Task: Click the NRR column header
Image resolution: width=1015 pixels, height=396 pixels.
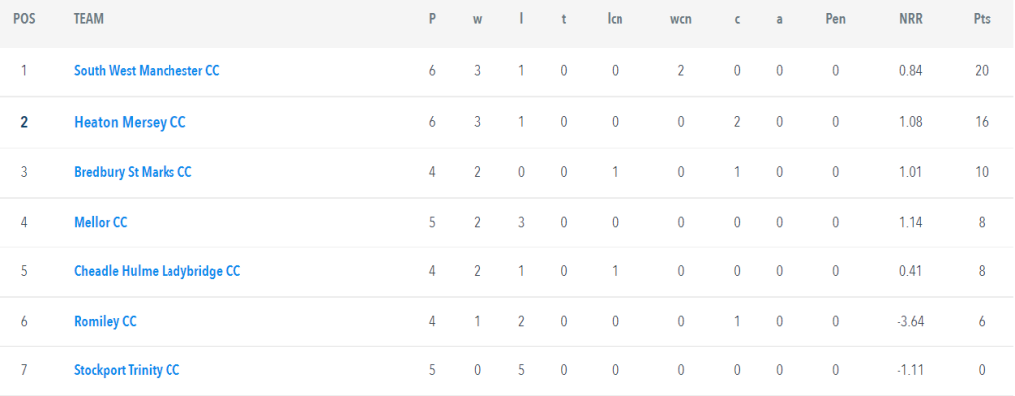Action: (x=911, y=19)
